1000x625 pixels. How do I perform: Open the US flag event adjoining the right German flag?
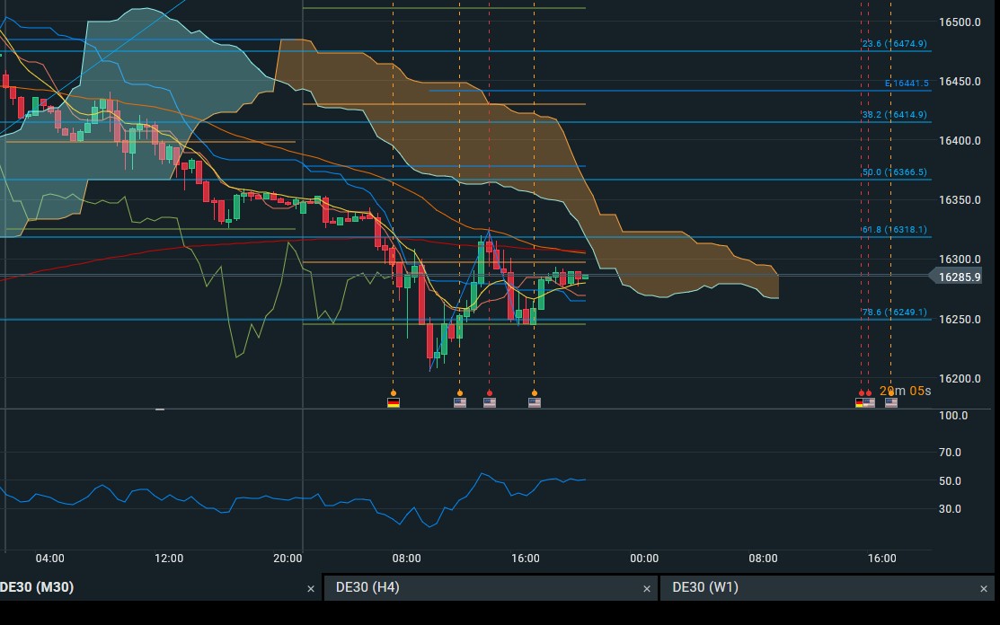869,402
